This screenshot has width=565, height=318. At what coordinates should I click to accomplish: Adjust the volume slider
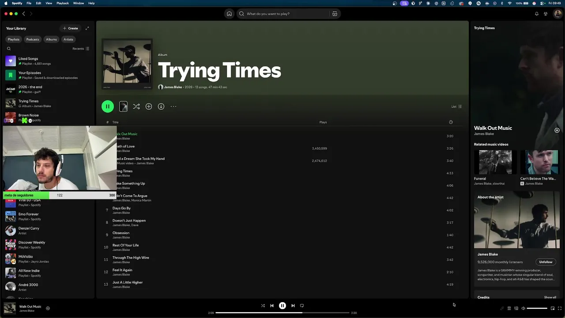tap(537, 308)
